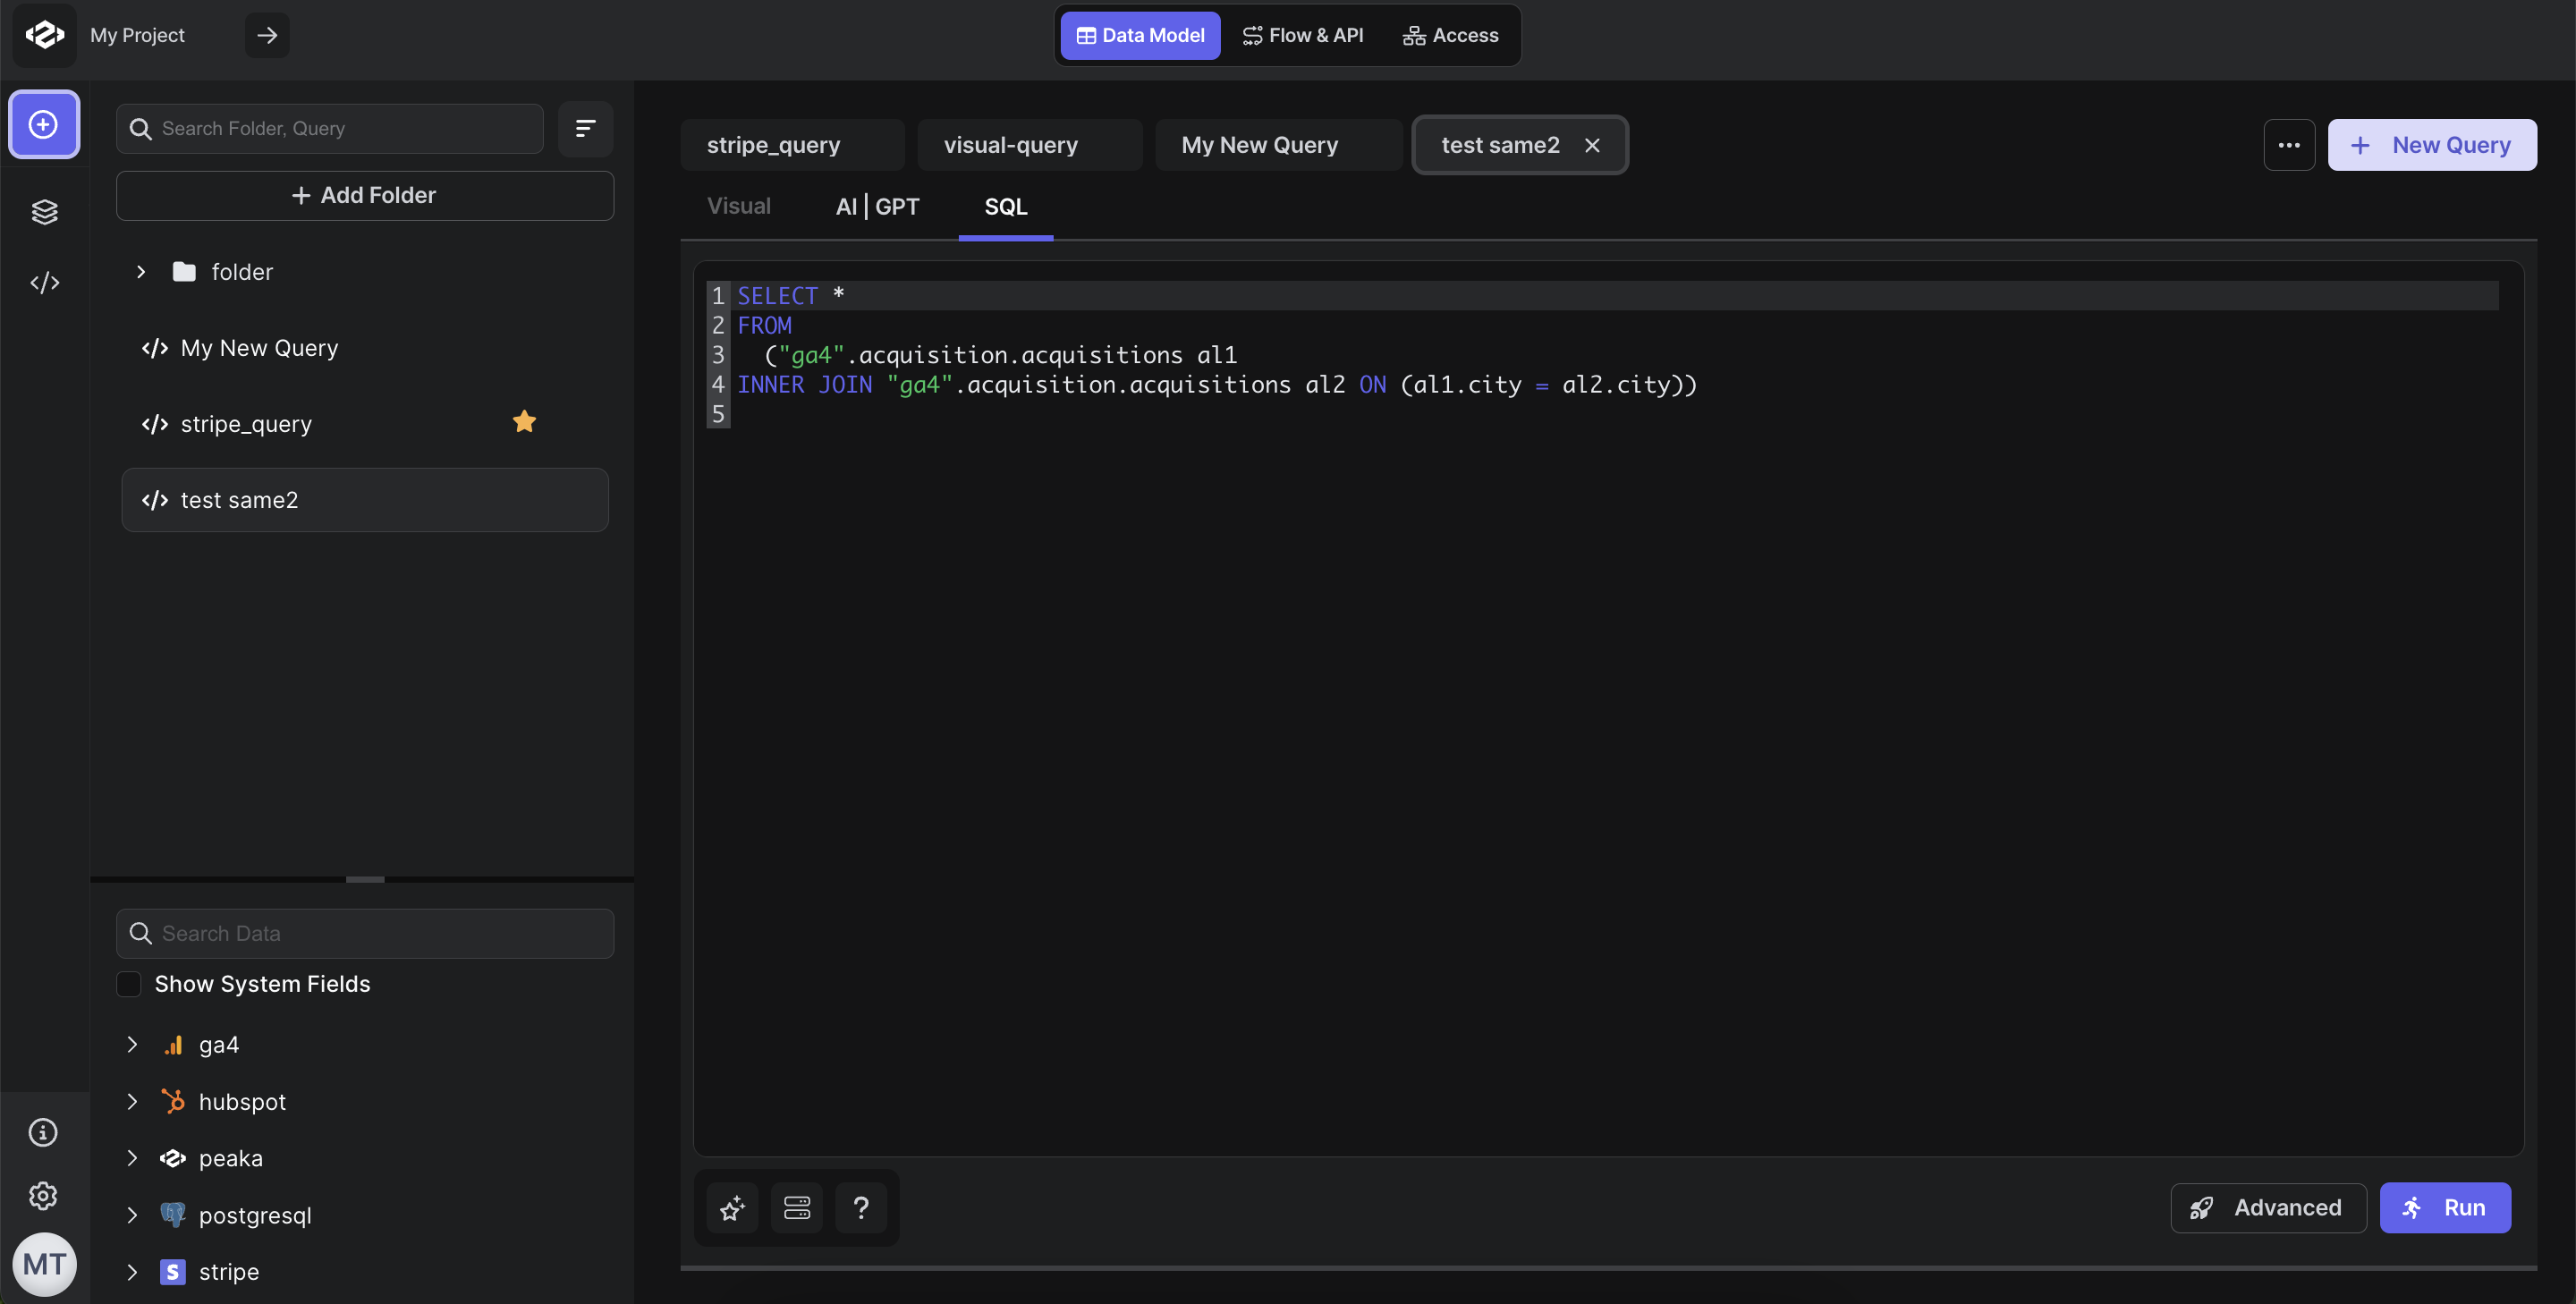Toggle Show System Fields checkbox
Viewport: 2576px width, 1304px height.
[x=129, y=984]
